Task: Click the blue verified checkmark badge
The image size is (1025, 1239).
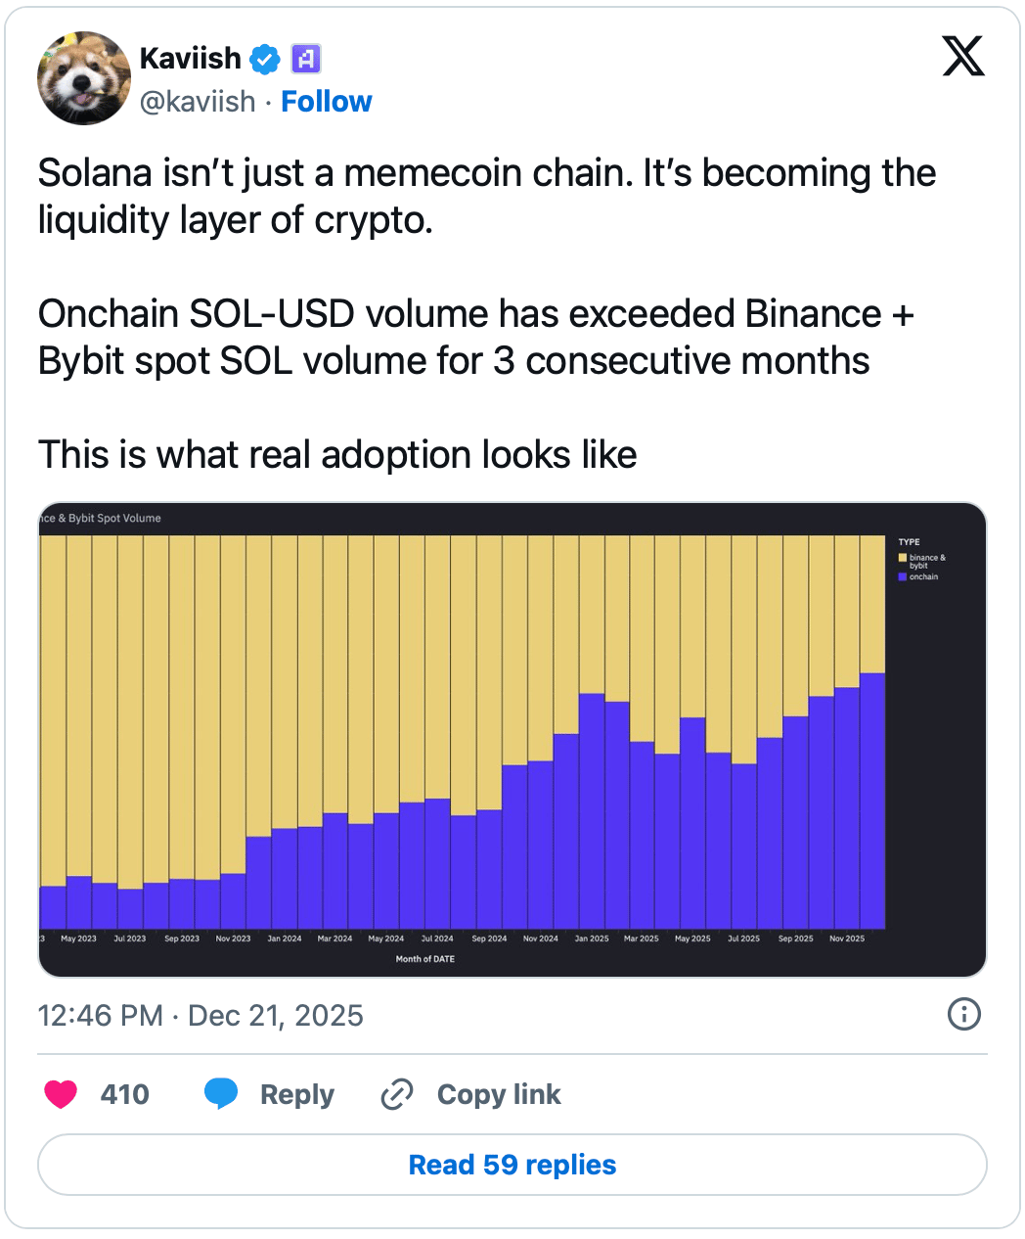Action: click(x=264, y=60)
